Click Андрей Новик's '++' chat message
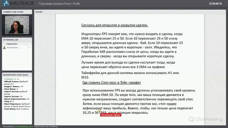Viewport: 228px width, 128px height. click(14, 86)
